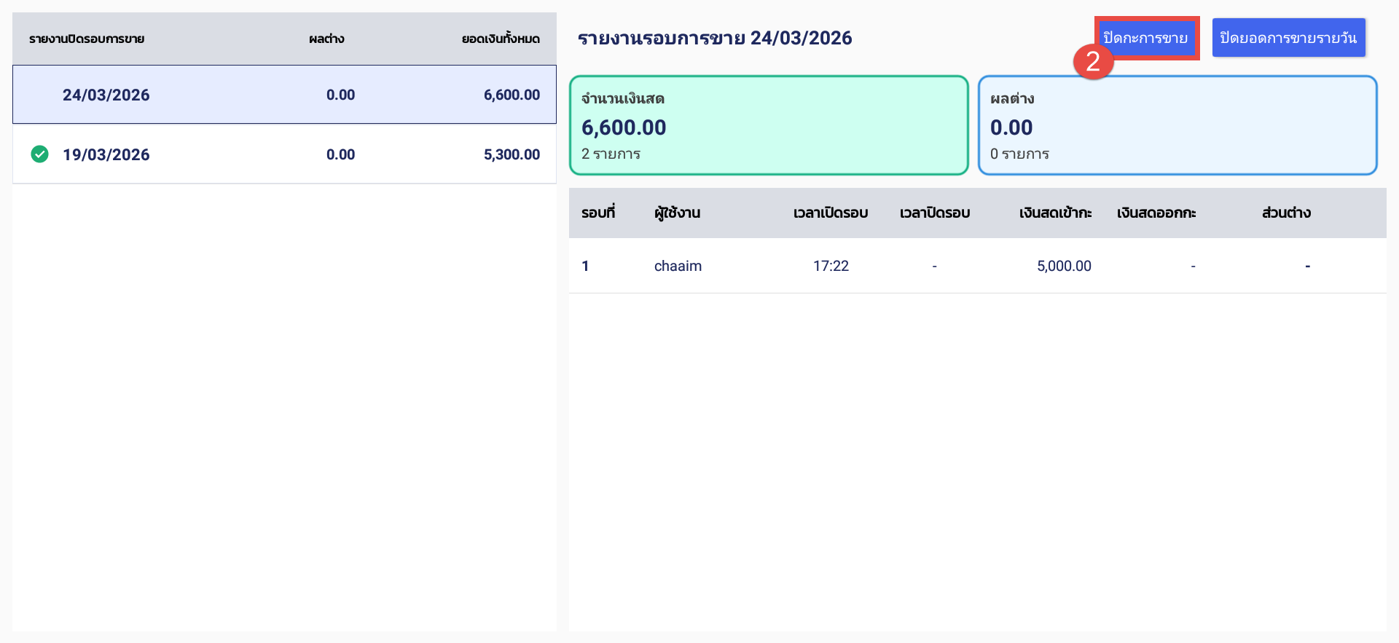Click the ส่วนต่าง column header
Screen dimensions: 1399x643
[x=1286, y=213]
